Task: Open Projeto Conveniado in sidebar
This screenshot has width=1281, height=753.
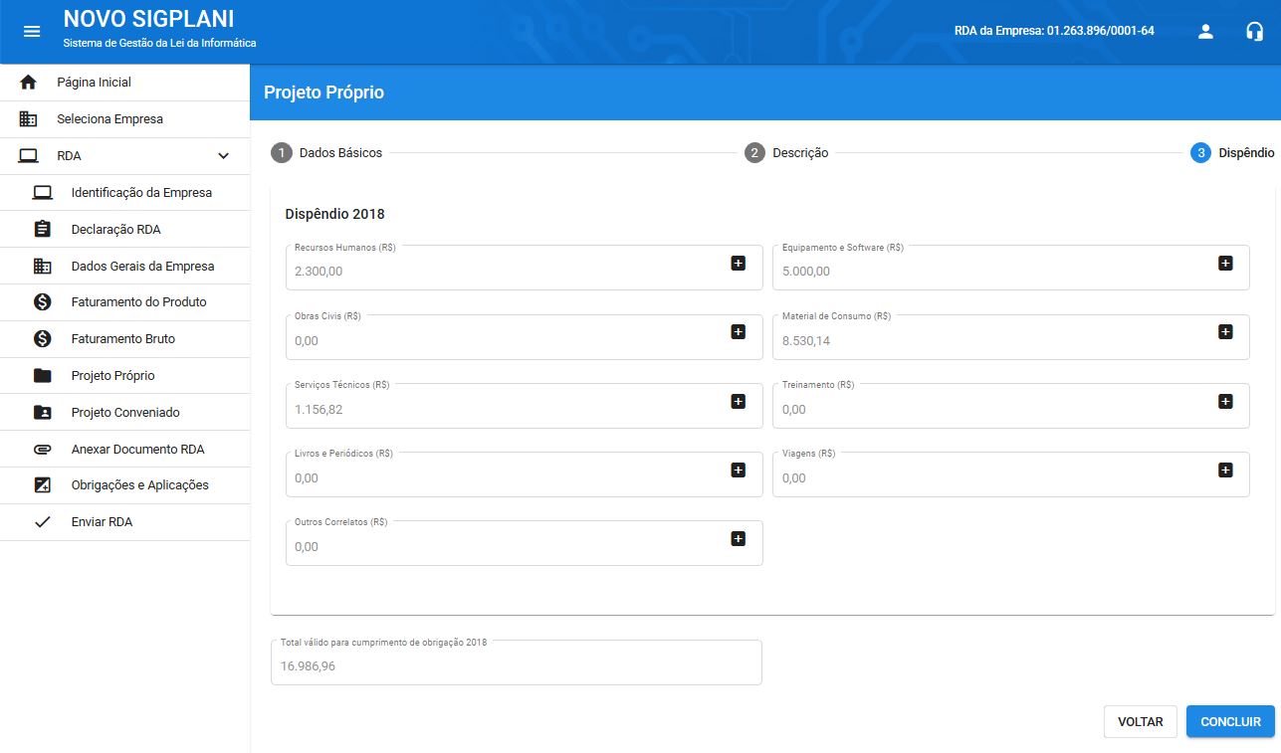Action: coord(125,413)
